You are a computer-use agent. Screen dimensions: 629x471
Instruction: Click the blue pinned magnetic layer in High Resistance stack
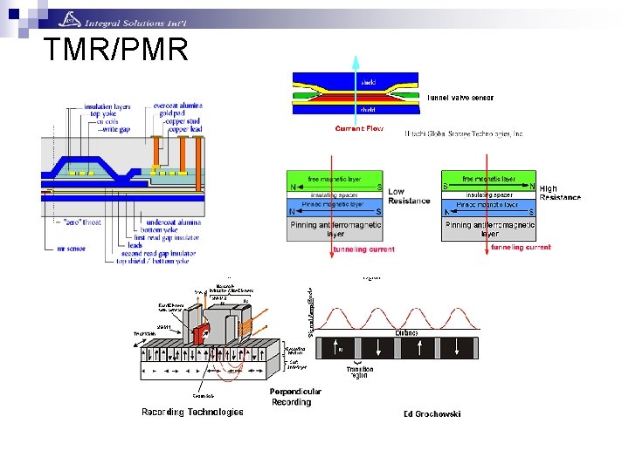coord(488,208)
